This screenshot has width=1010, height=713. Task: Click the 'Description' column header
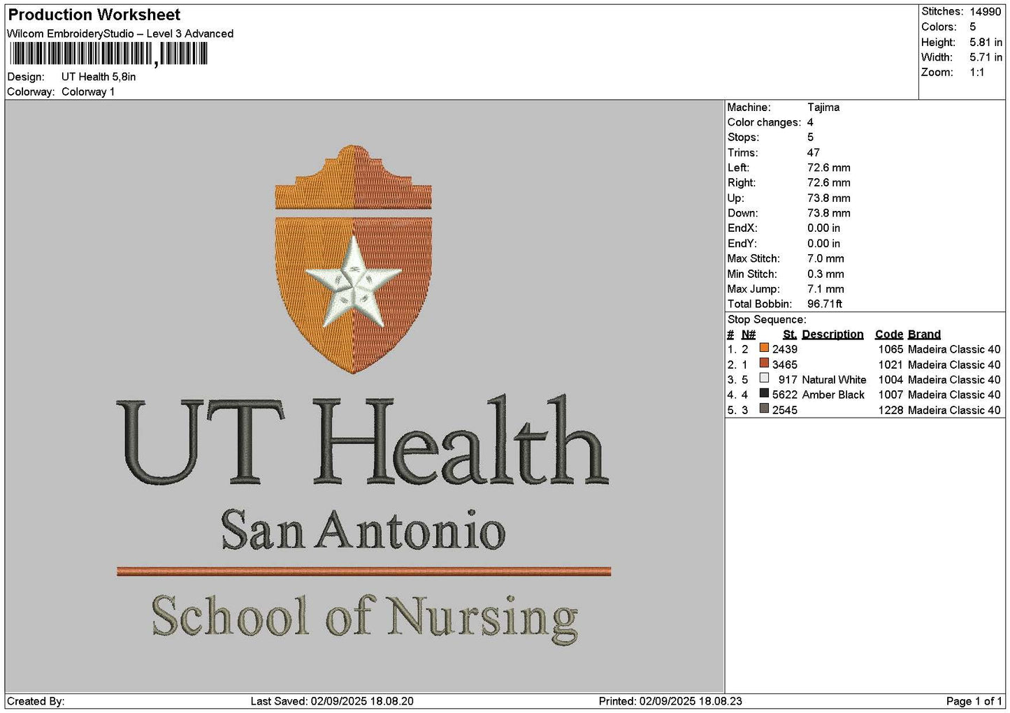coord(832,335)
